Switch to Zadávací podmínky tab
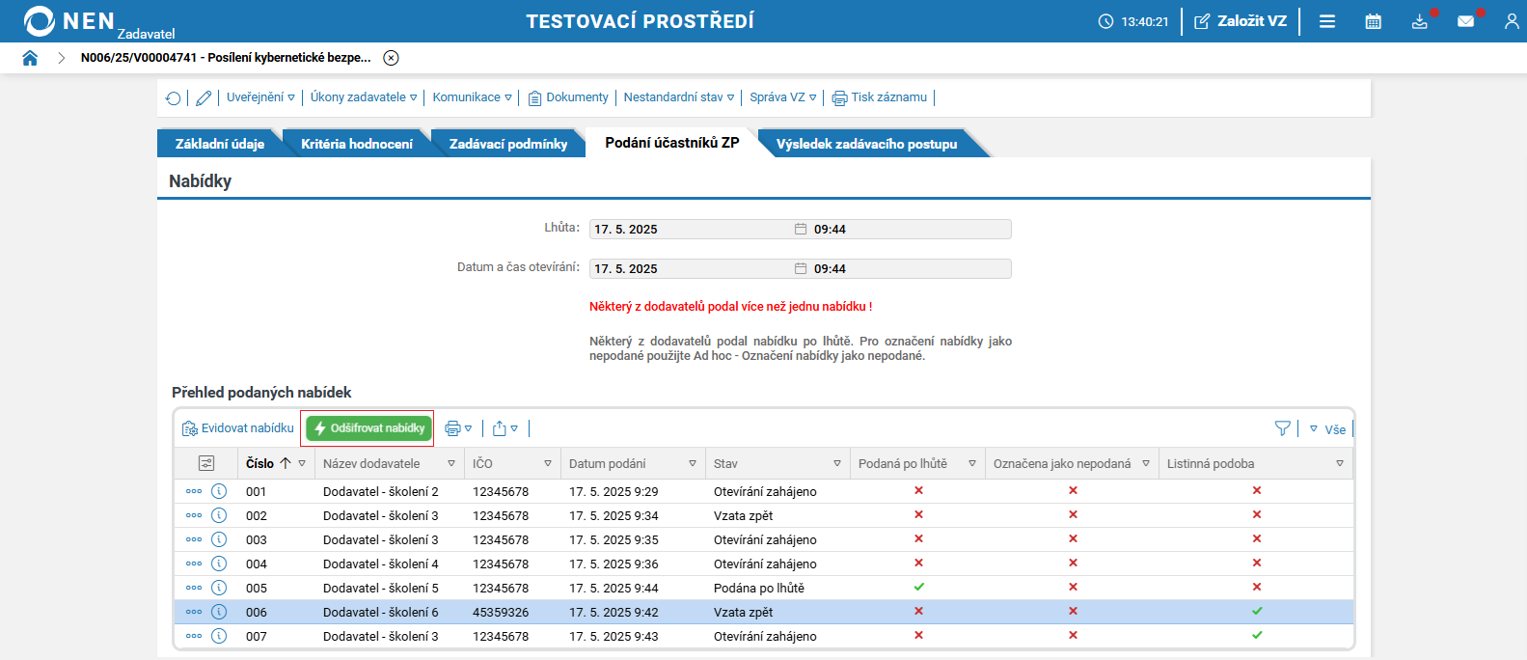This screenshot has width=1527, height=660. [x=508, y=144]
